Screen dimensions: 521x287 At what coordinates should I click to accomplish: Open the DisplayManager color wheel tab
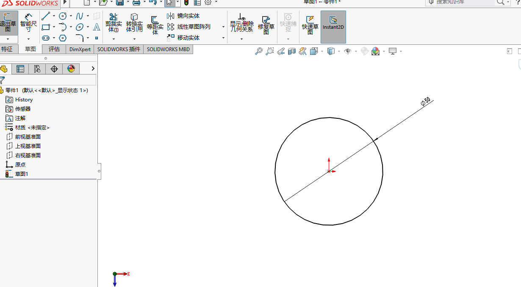(71, 69)
